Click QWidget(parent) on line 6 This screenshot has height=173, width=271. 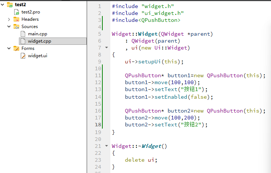[156, 41]
